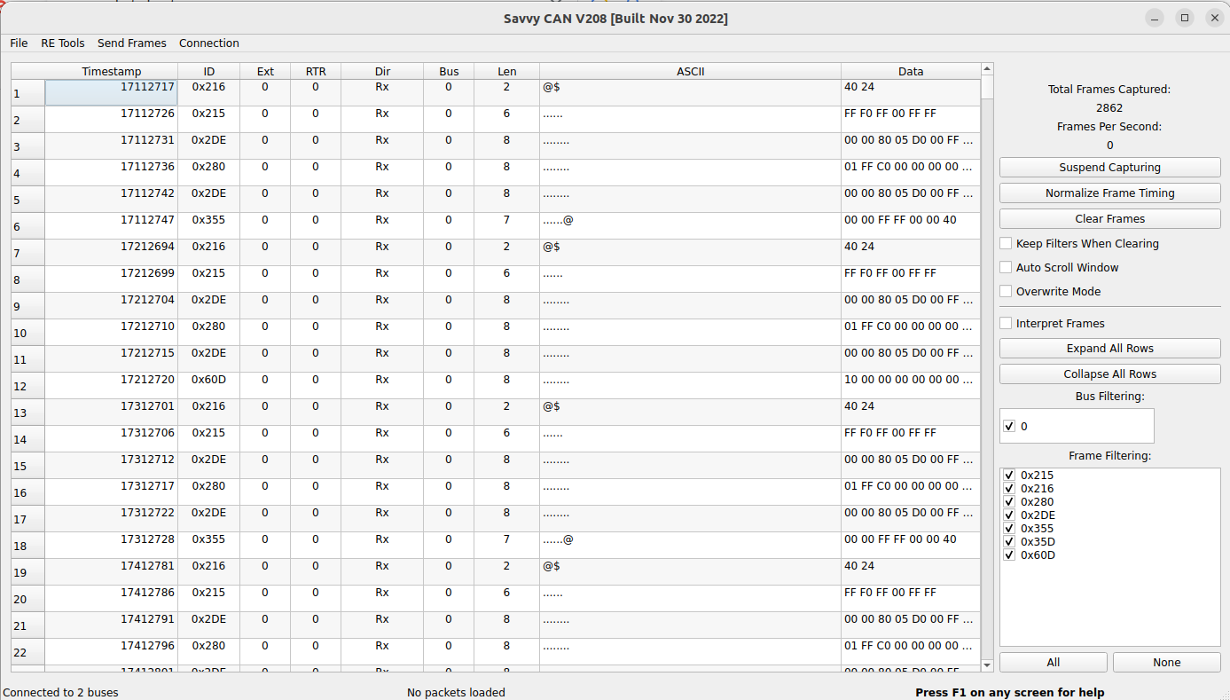The width and height of the screenshot is (1230, 700).
Task: Uncheck bus filter 0
Action: coord(1009,425)
